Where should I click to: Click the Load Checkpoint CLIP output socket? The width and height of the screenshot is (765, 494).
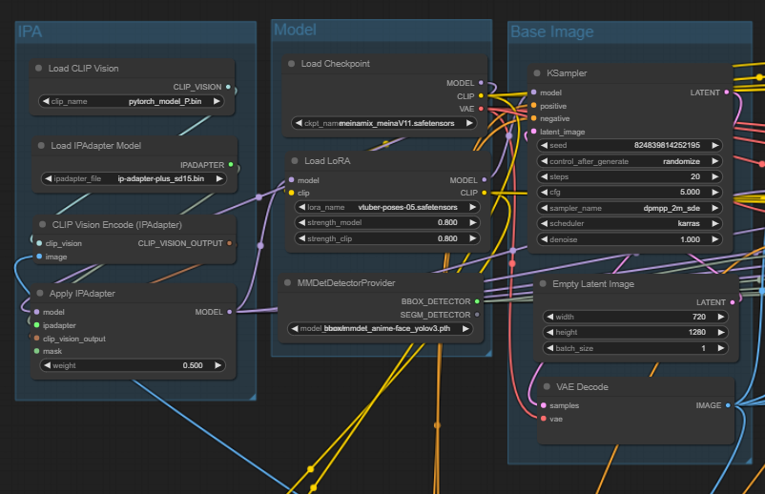(x=481, y=95)
